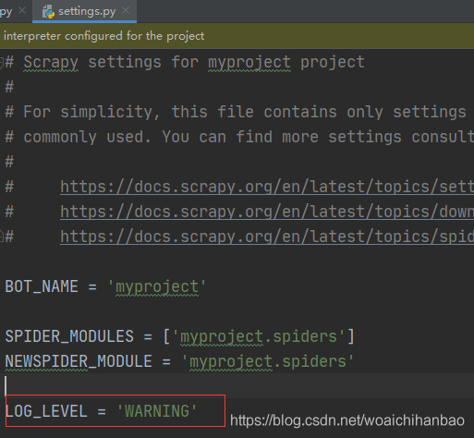Collapse comment block at first line fold marker

coord(1,63)
